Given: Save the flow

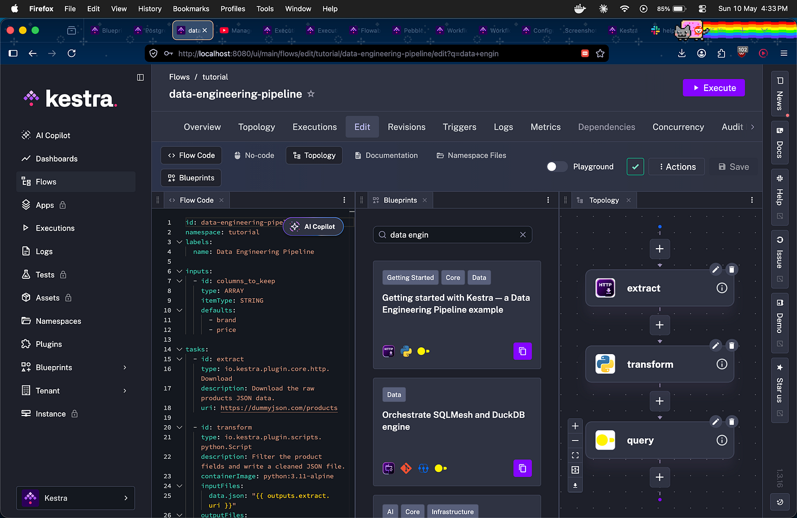Looking at the screenshot, I should coord(734,167).
